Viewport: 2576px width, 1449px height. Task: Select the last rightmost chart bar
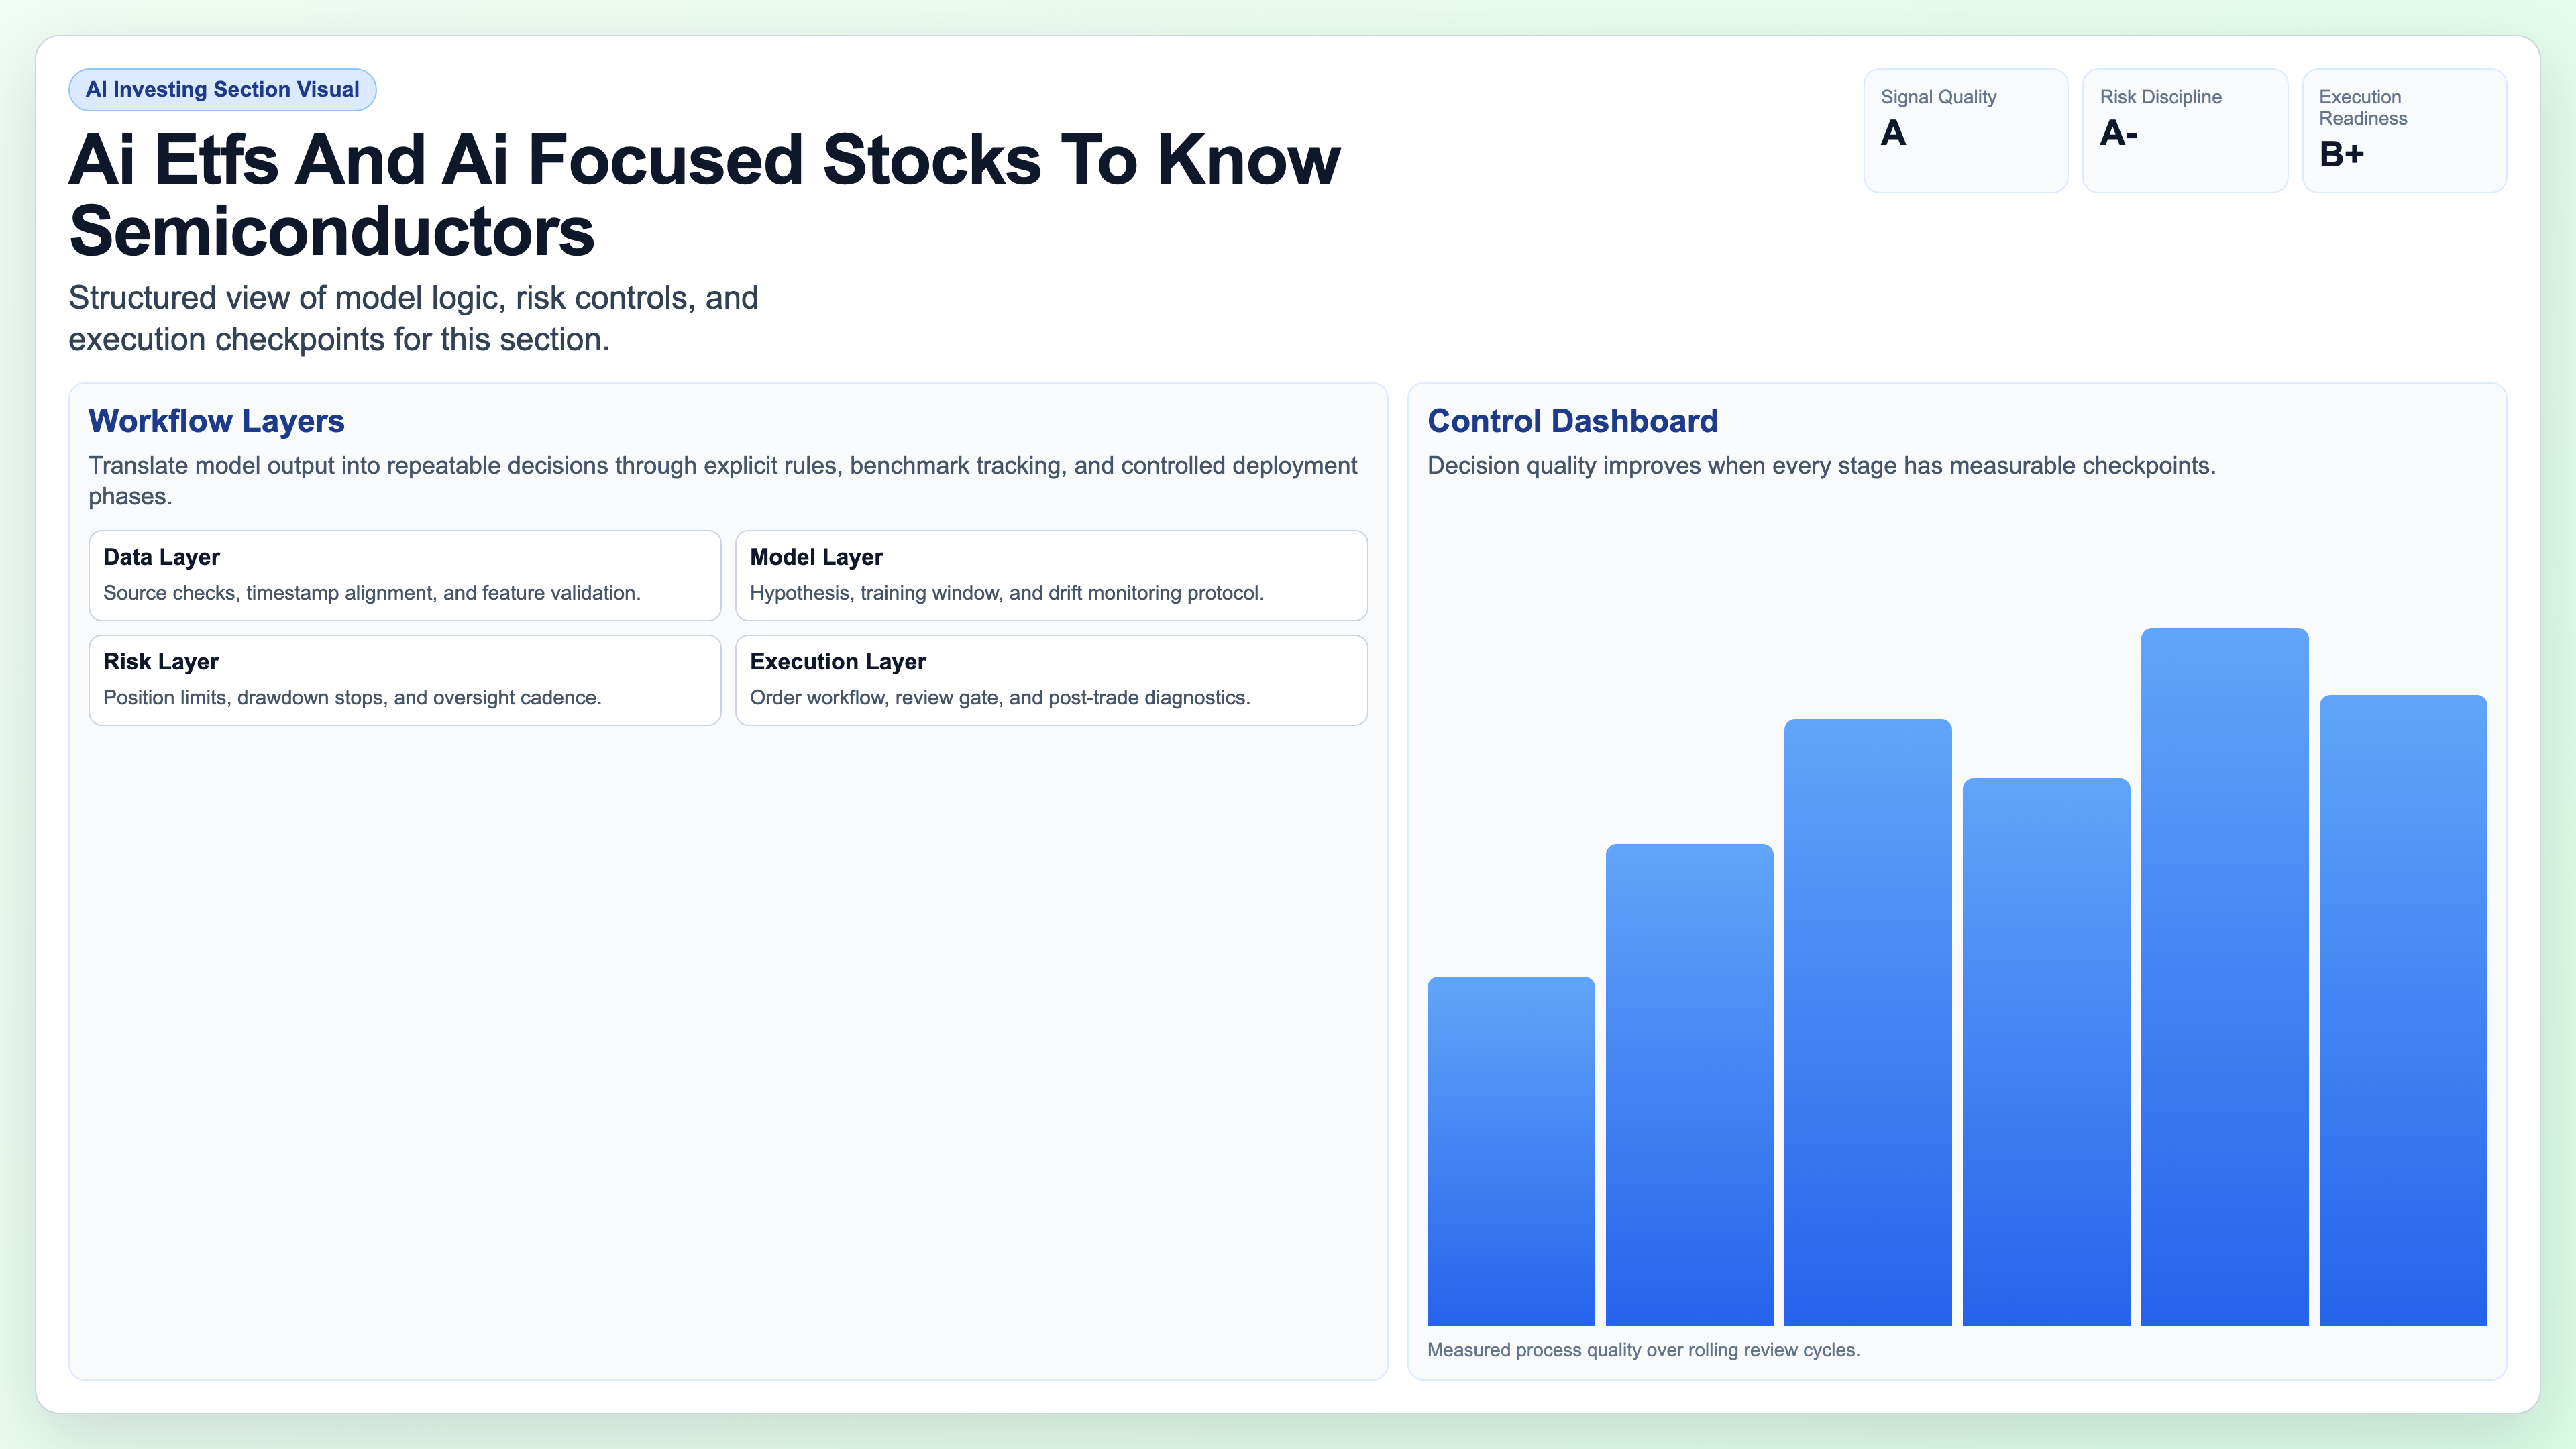coord(2402,1010)
